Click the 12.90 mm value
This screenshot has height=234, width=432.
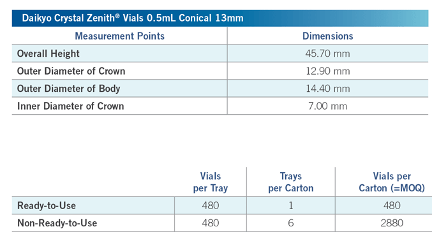pos(327,71)
